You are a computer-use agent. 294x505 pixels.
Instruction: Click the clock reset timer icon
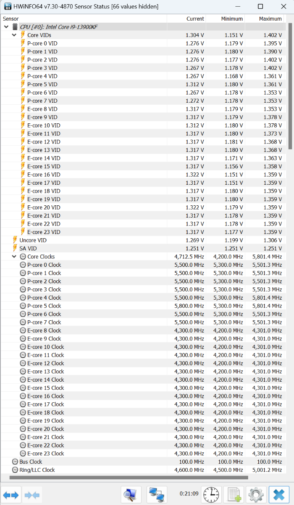coord(211,494)
